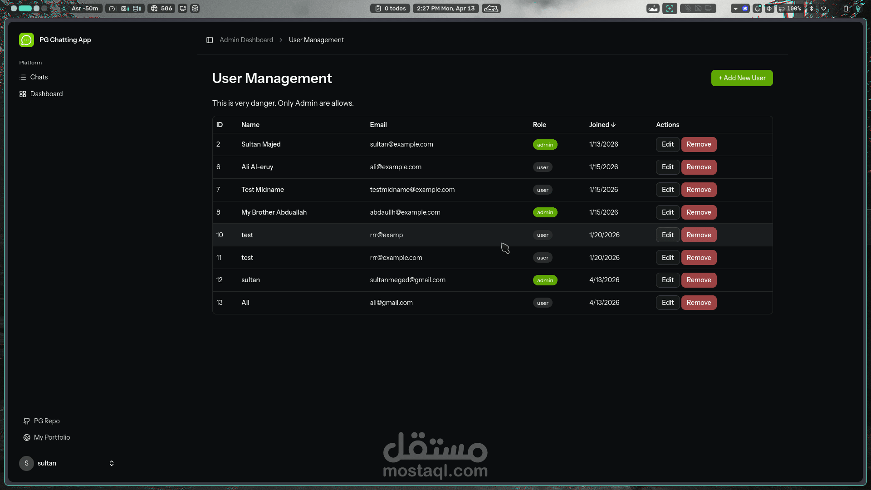Viewport: 871px width, 490px height.
Task: Edit the user with email ali@gmail.com
Action: pos(667,303)
